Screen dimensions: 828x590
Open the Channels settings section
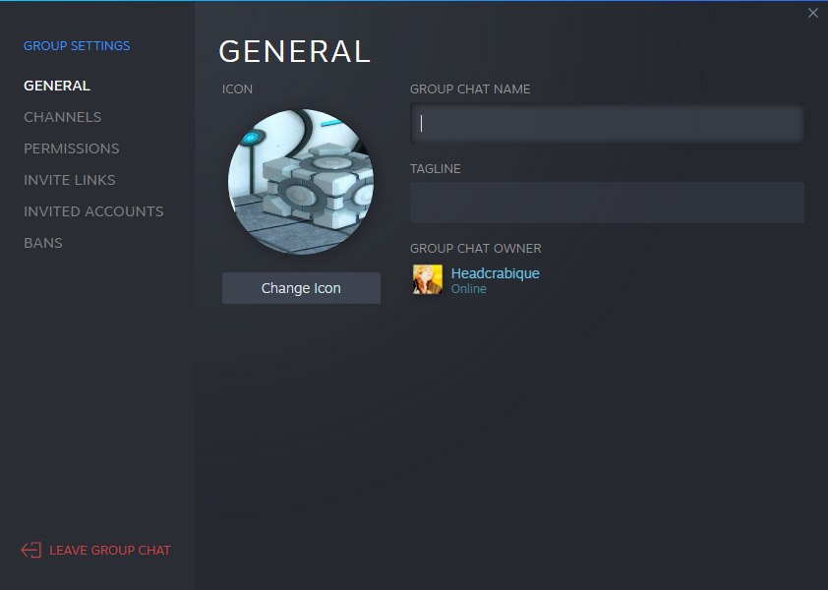pyautogui.click(x=62, y=117)
